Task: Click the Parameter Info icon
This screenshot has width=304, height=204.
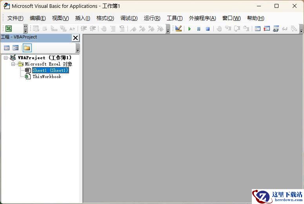Action: [x=63, y=29]
